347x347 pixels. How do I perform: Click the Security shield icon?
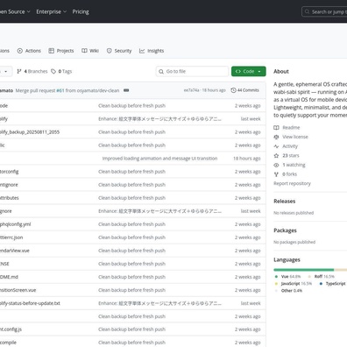pyautogui.click(x=110, y=51)
